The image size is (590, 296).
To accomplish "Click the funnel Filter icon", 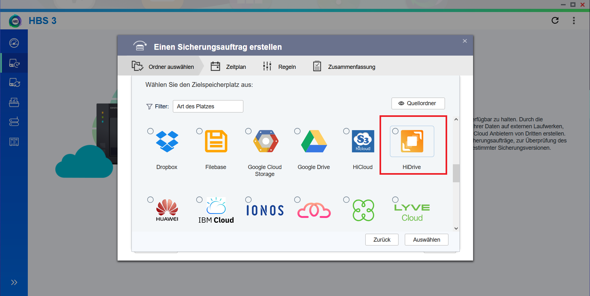I will point(149,107).
